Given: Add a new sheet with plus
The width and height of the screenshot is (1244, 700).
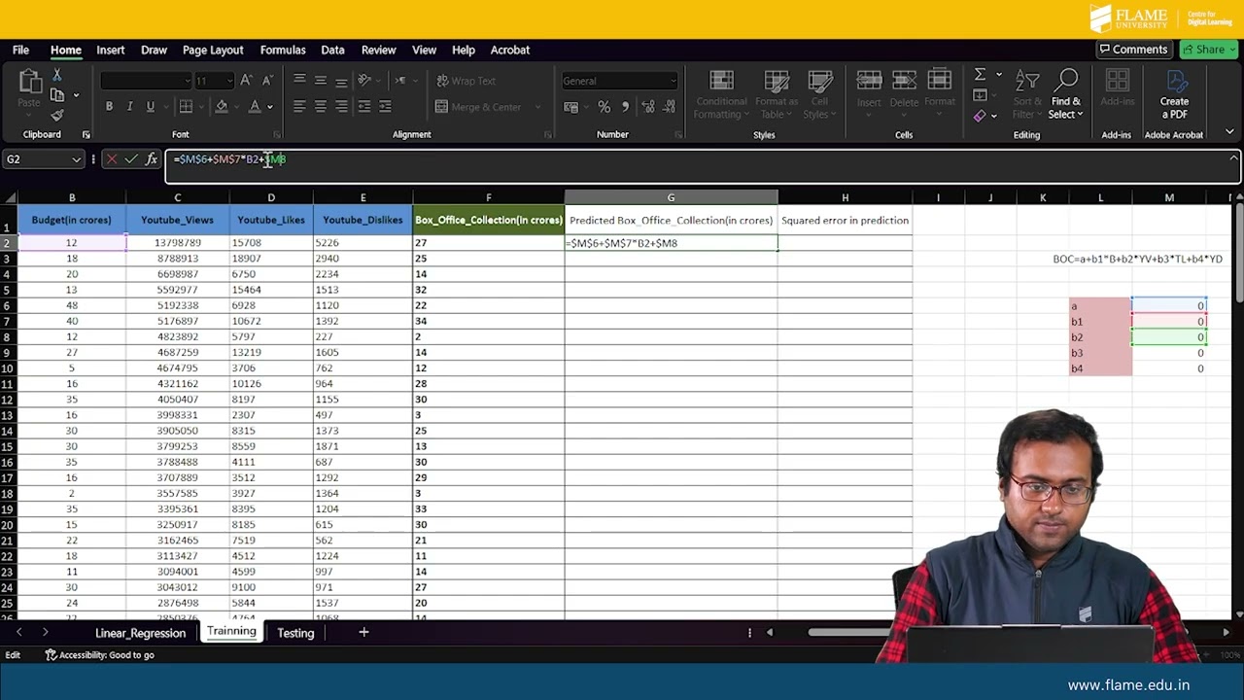Looking at the screenshot, I should coord(363,633).
